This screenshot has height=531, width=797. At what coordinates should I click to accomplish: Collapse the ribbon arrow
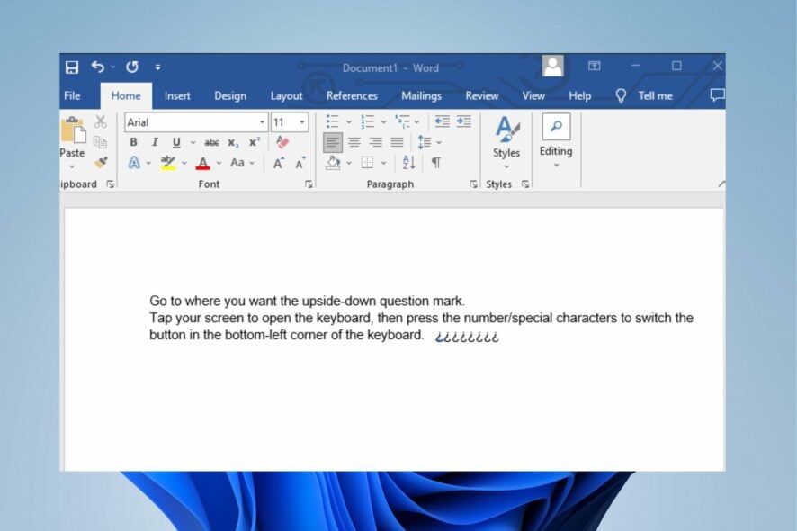721,184
